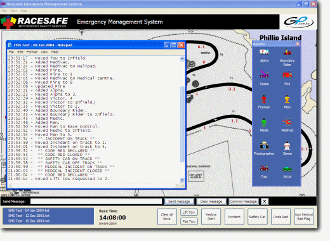Click the Non Medical Red Flag button
This screenshot has height=241, width=330.
coord(304,217)
